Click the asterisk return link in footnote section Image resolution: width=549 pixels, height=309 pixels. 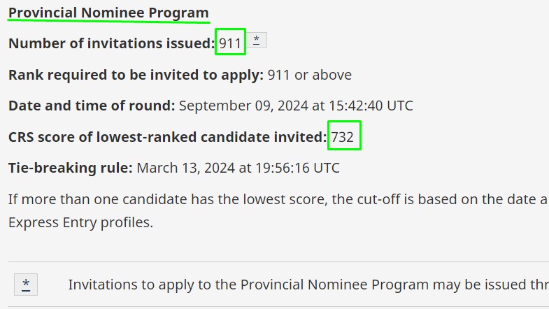[x=26, y=285]
